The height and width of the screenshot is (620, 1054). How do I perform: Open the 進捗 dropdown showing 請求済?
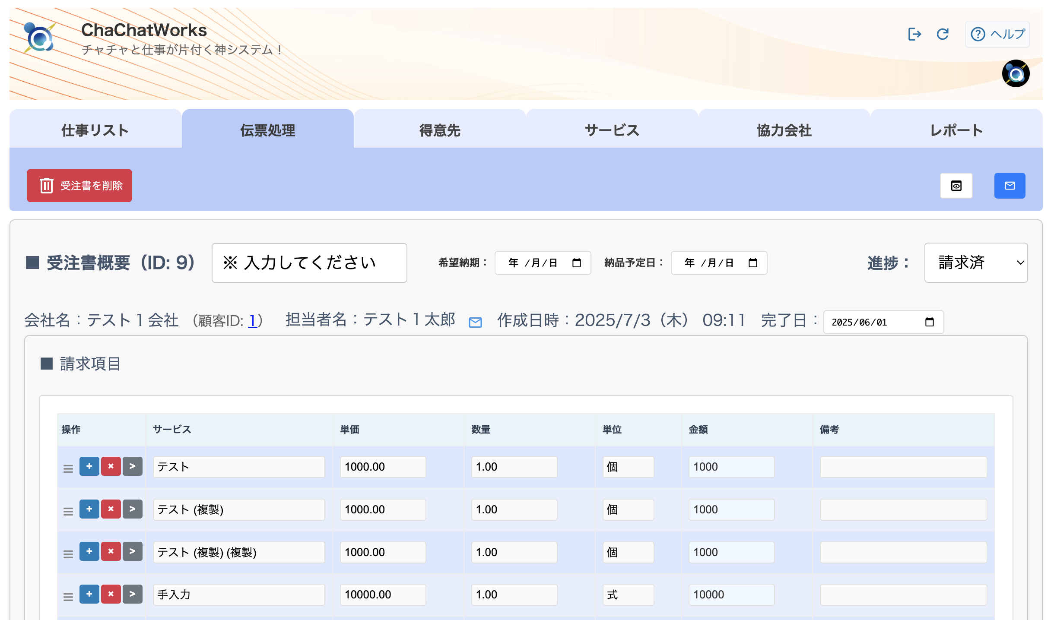[x=976, y=263]
